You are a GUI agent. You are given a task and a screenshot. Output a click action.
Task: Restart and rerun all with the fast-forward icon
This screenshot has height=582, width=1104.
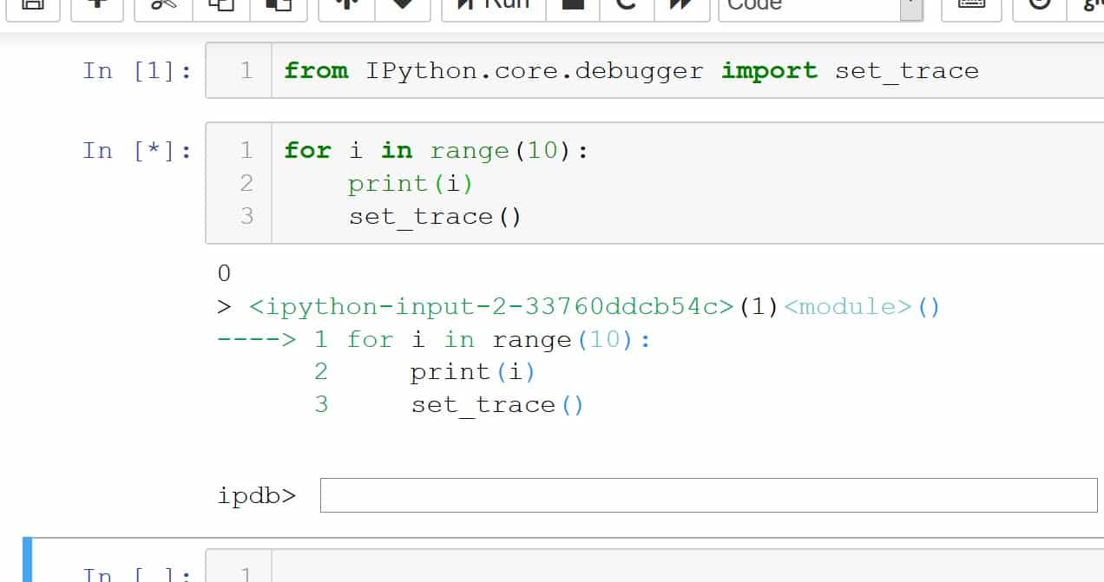tap(682, 5)
